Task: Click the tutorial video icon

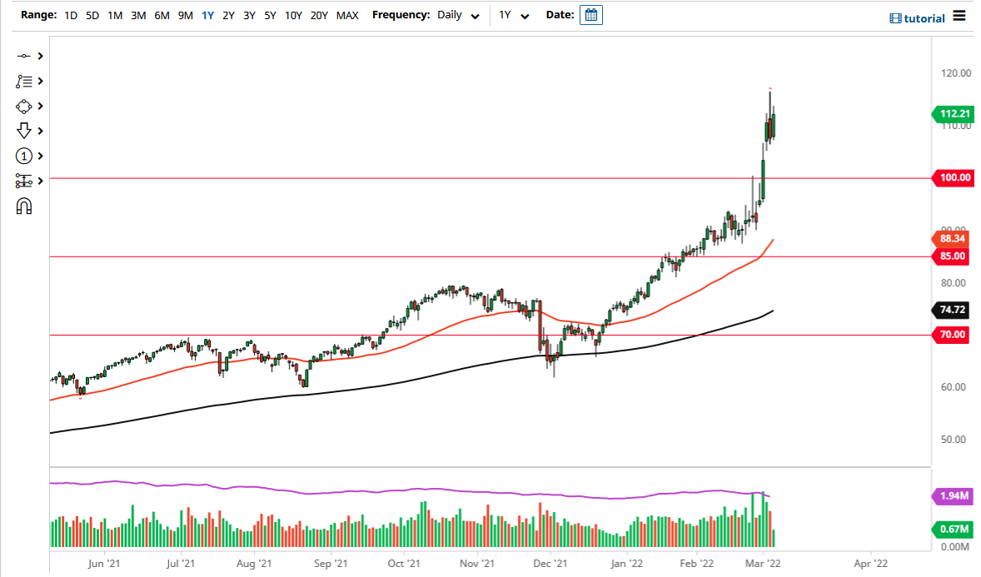Action: click(x=895, y=17)
